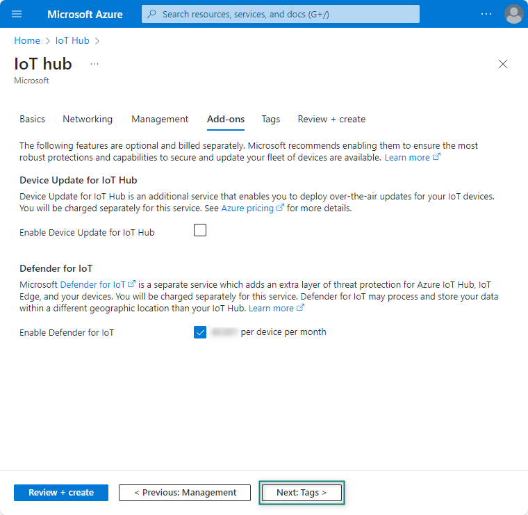Viewport: 528px width, 515px height.
Task: Navigate to Home breadcrumb
Action: point(27,40)
